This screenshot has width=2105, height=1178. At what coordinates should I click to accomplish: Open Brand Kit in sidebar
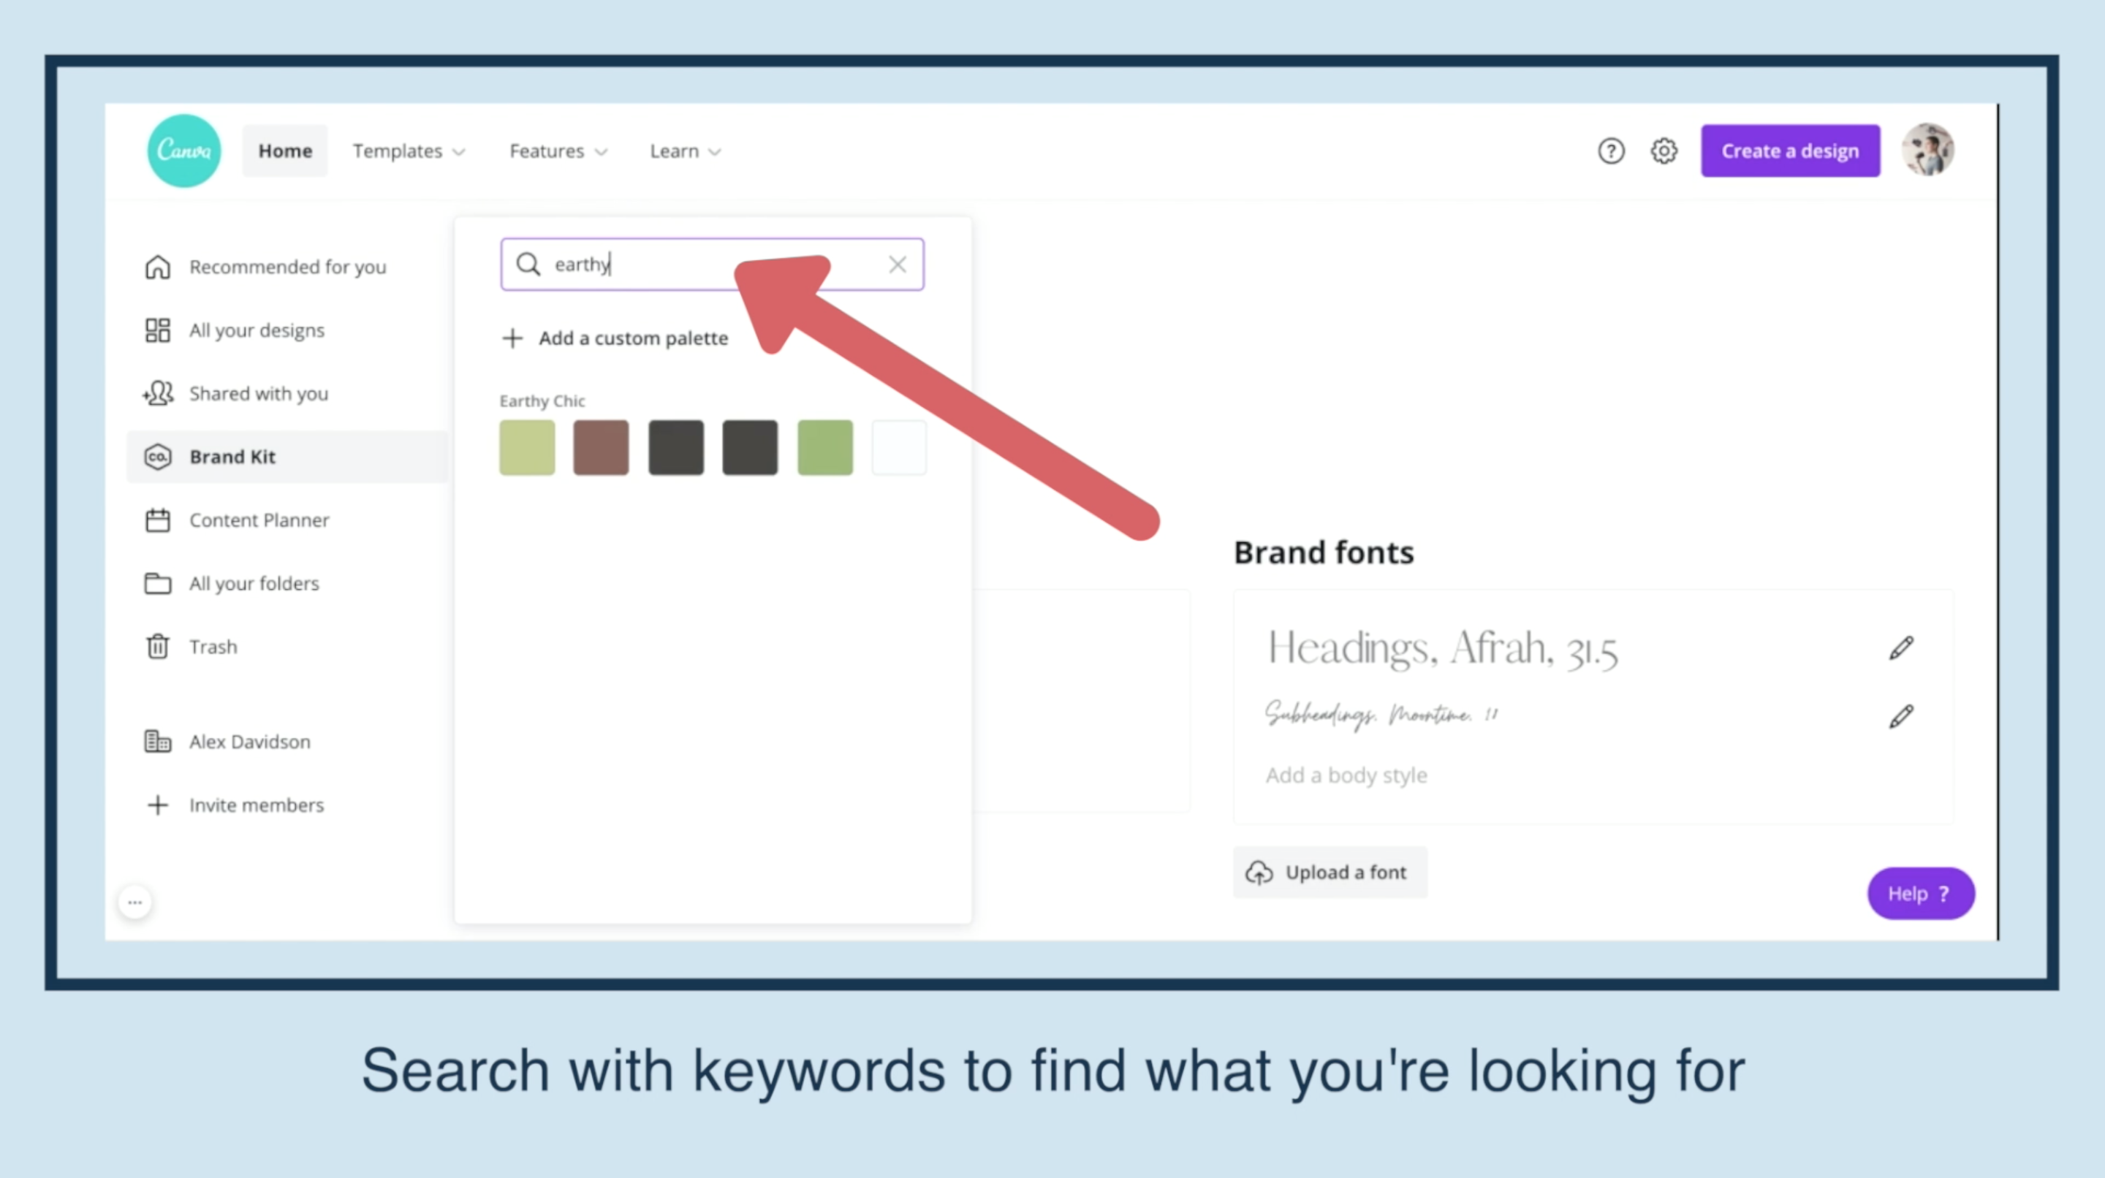click(232, 457)
